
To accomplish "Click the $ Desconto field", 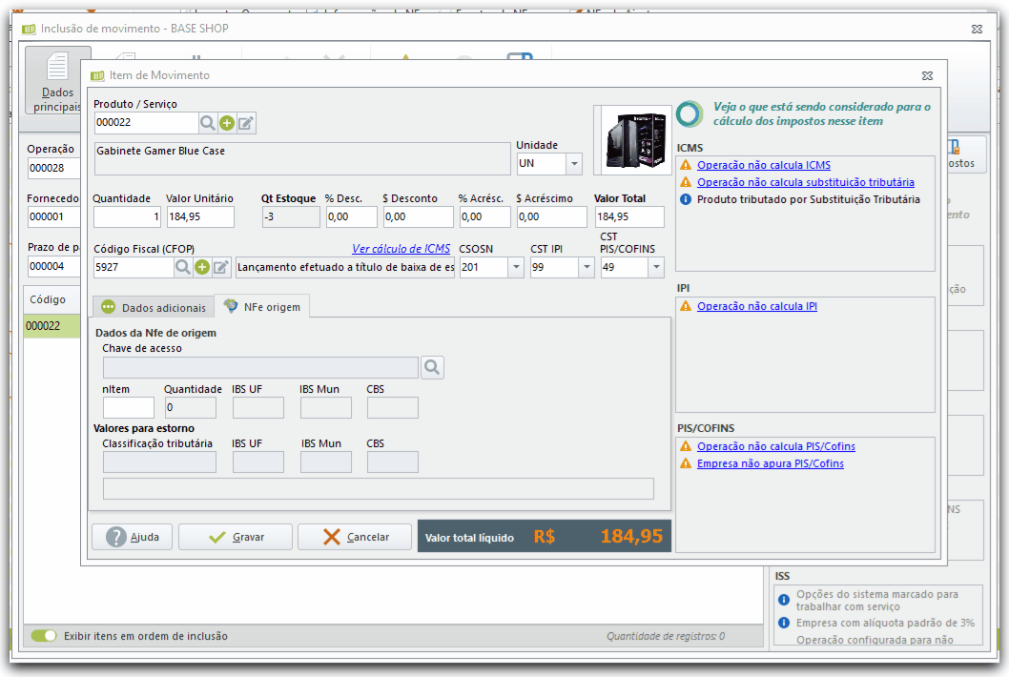I will tap(419, 216).
